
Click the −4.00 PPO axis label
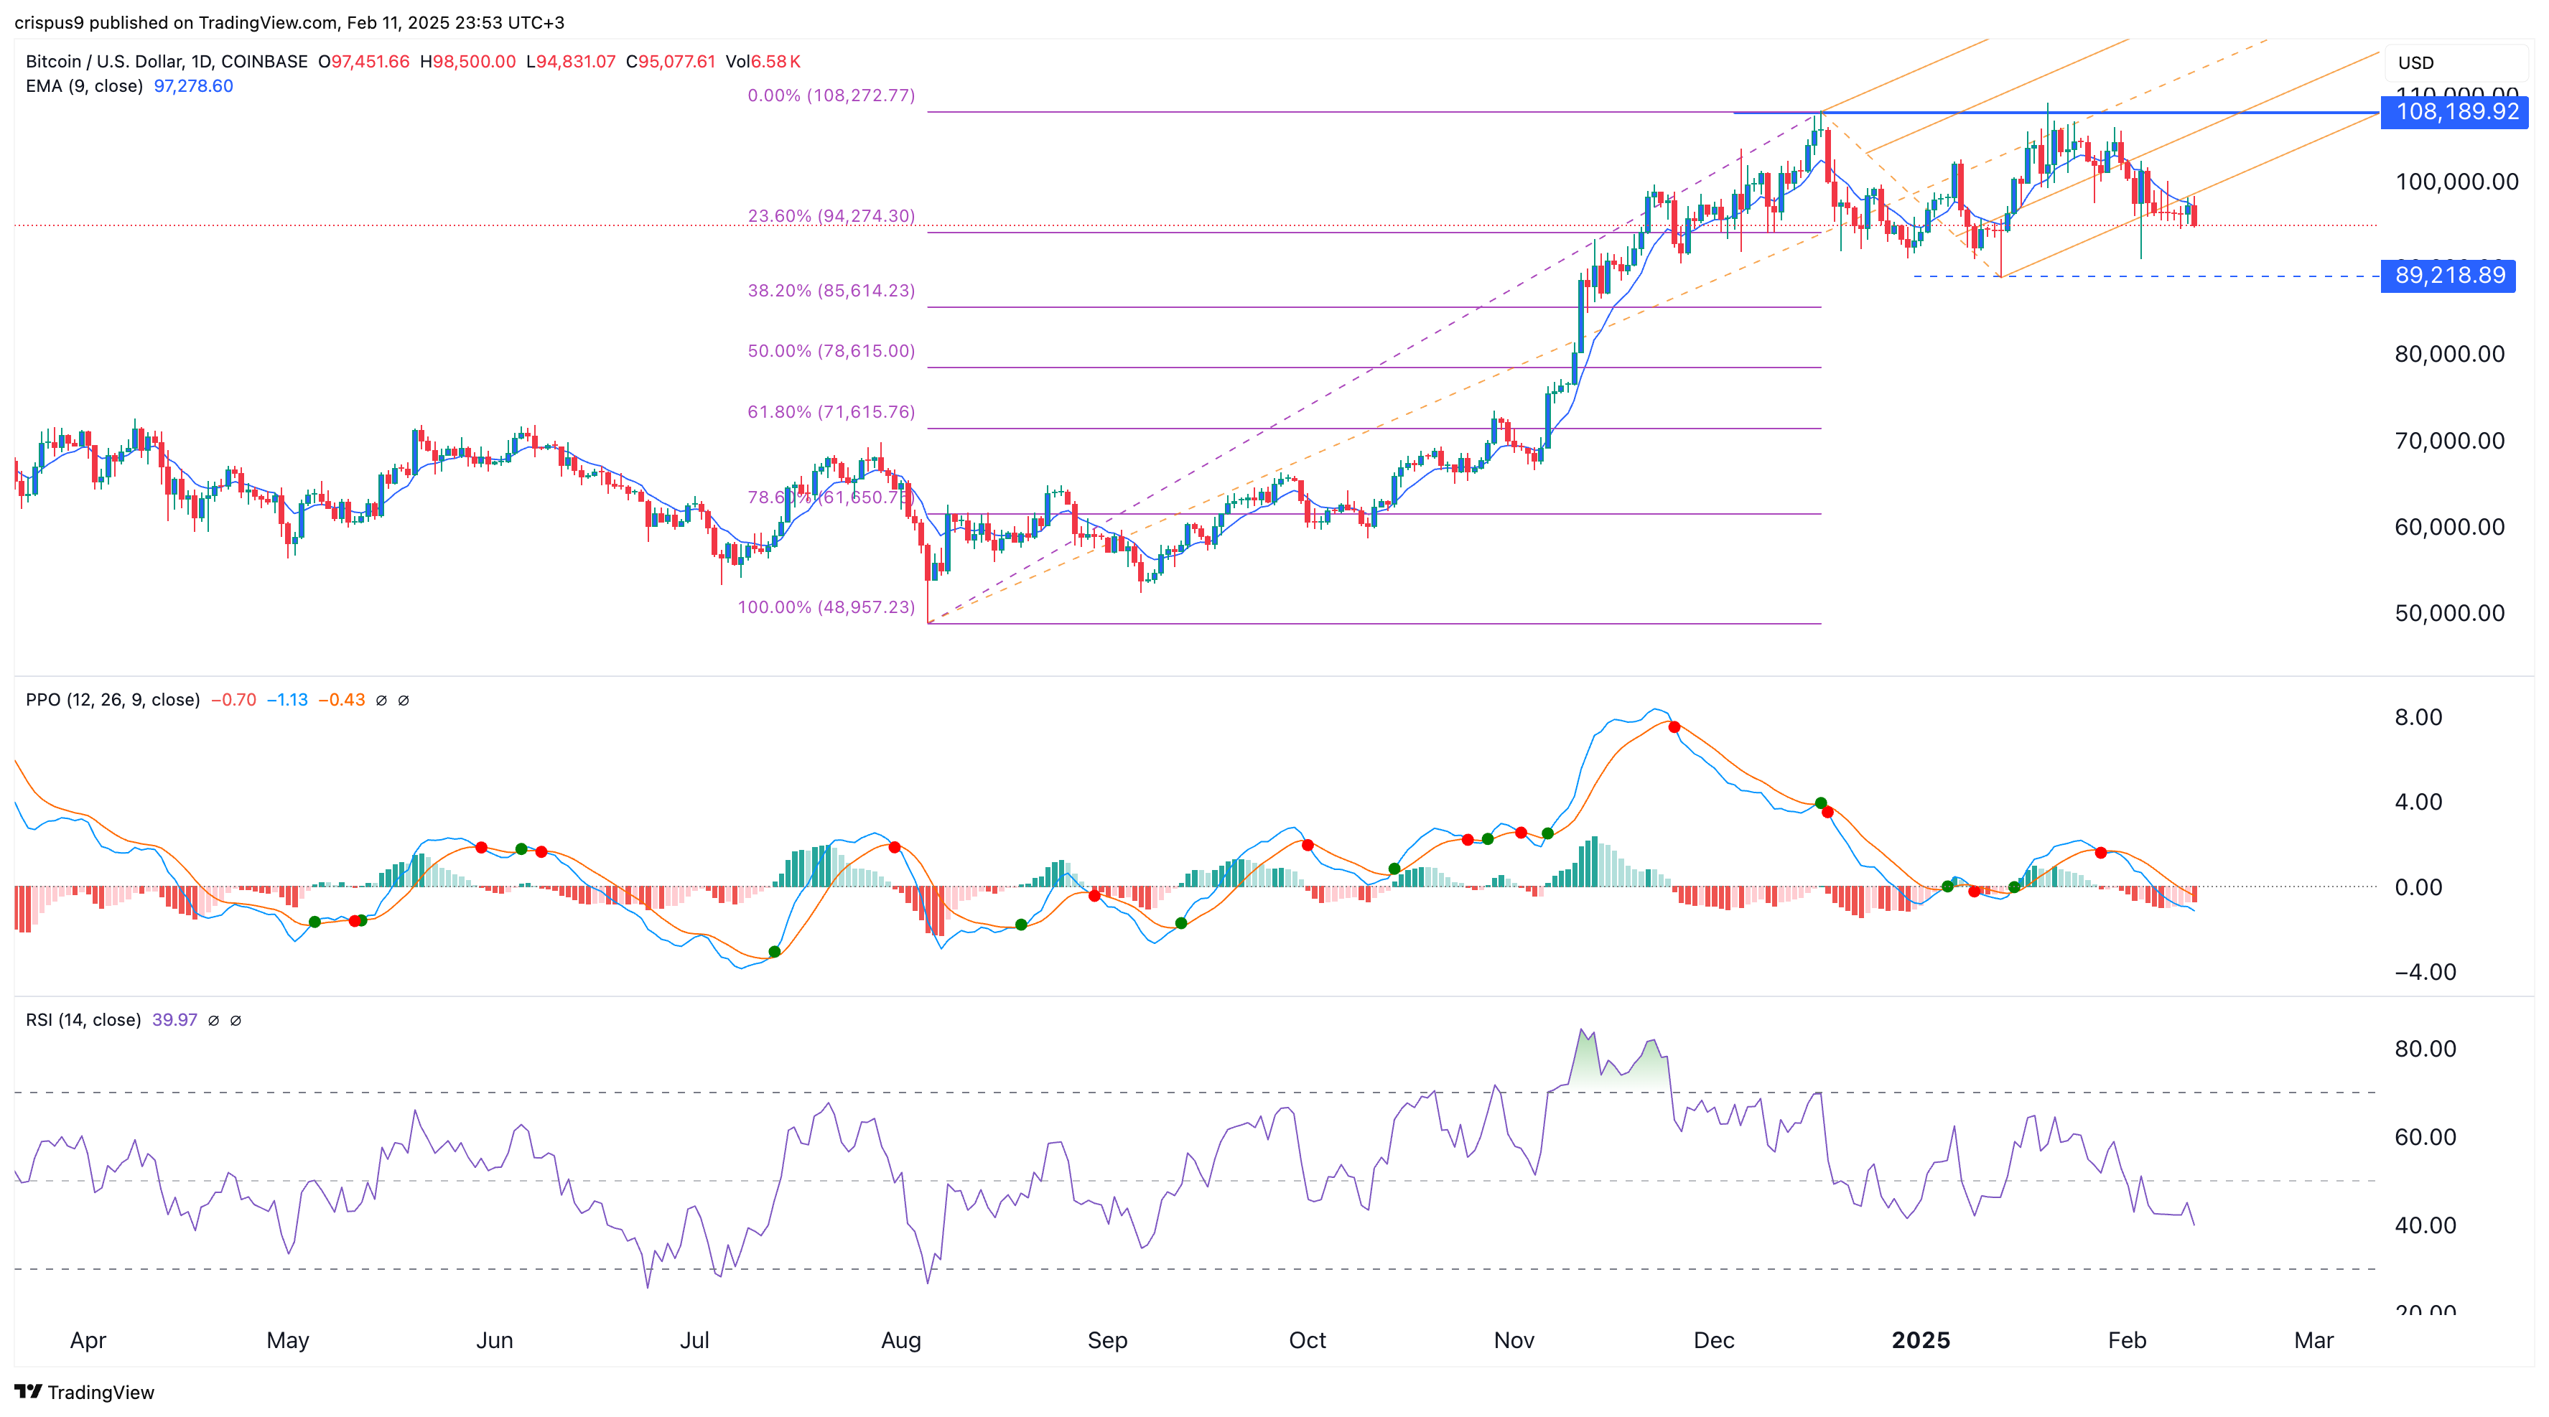(2425, 972)
